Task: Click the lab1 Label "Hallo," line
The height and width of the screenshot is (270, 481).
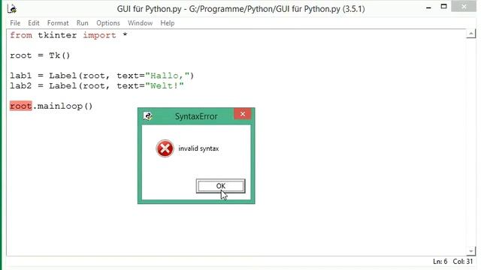Action: click(x=102, y=76)
